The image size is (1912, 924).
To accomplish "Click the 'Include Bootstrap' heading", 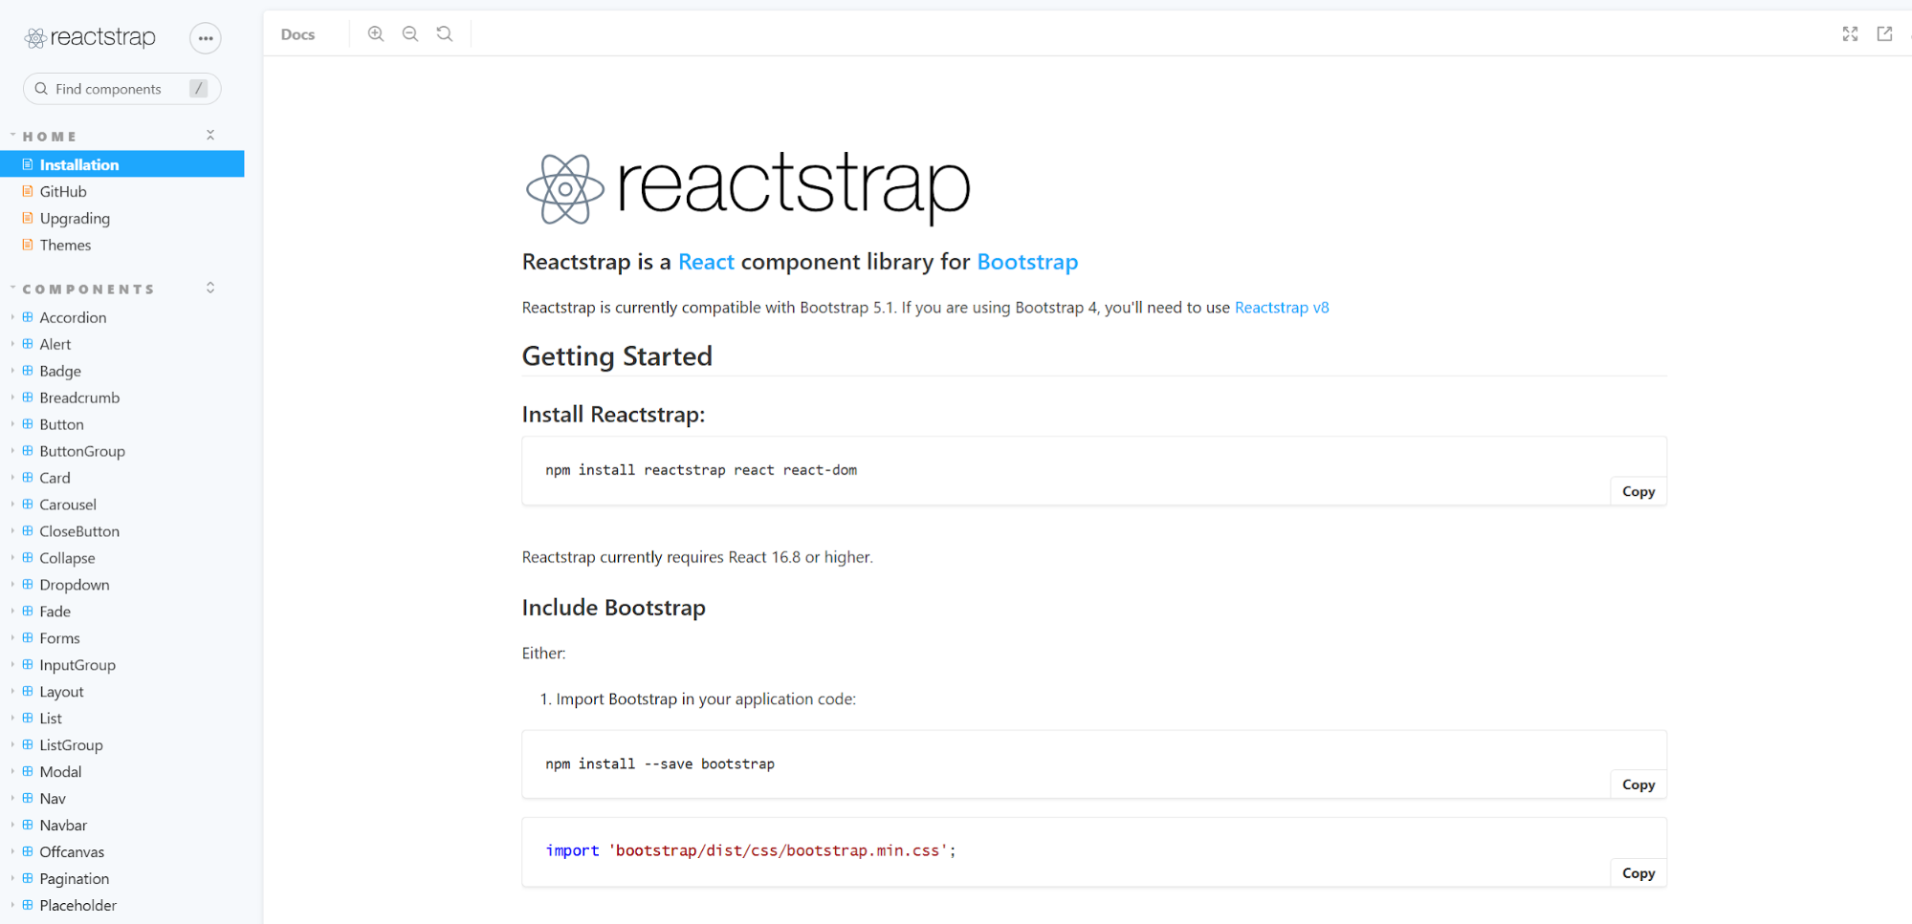I will [x=614, y=608].
